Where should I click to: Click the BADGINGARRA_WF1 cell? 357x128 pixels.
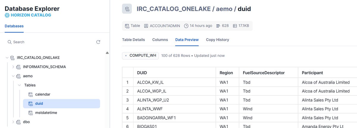pos(175,118)
